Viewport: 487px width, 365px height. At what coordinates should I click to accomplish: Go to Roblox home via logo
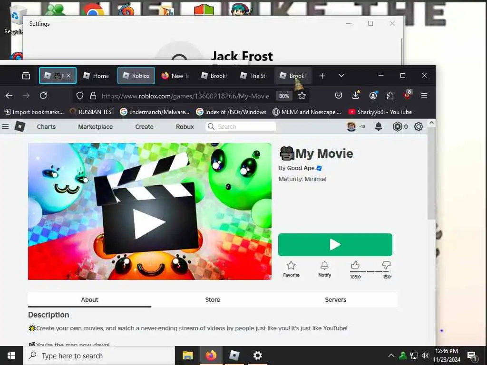[x=20, y=126]
